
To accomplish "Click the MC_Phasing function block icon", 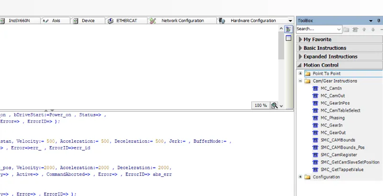I will [x=315, y=118].
